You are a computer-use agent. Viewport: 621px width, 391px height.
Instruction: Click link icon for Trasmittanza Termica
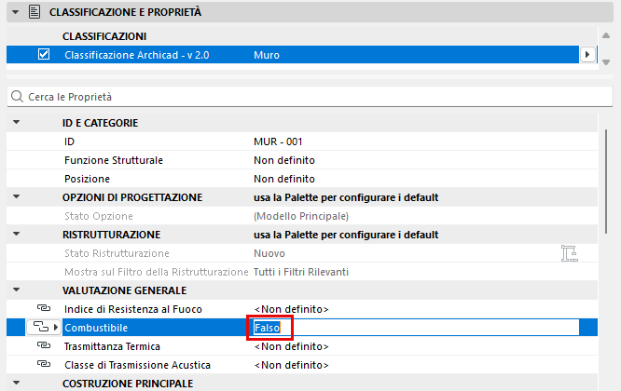44,345
